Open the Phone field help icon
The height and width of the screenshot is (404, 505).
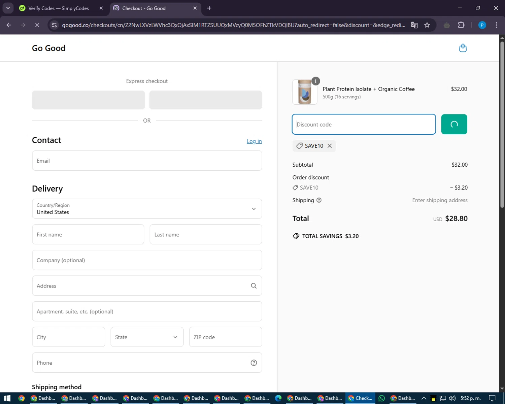pyautogui.click(x=254, y=363)
